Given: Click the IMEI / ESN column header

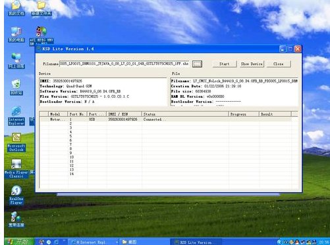Looking at the screenshot, I should tap(124, 114).
